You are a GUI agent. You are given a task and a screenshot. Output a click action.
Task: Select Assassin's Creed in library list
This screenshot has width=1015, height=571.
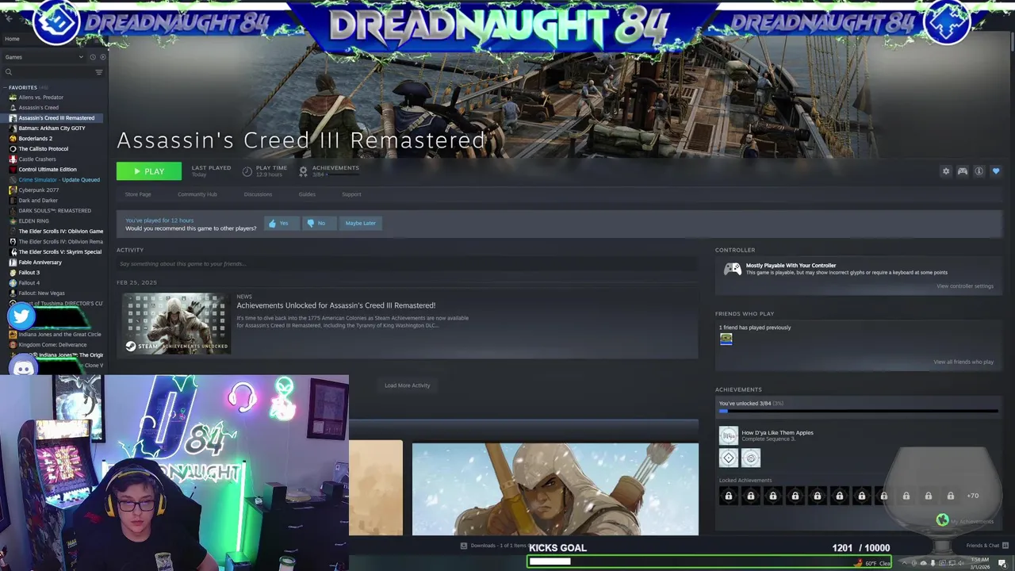point(38,108)
